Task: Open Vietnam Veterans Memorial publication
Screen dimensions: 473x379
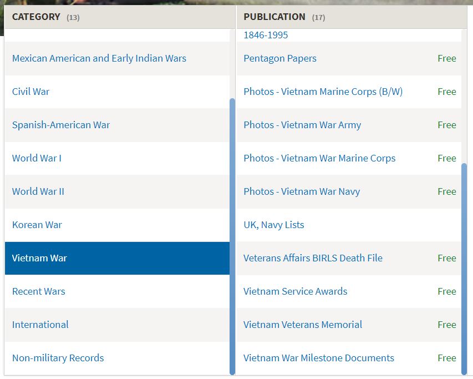Action: tap(303, 325)
